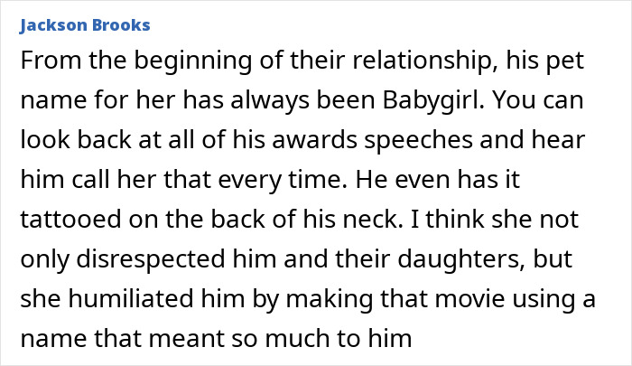
Task: Open Jackson Brooks' profile link
Action: (x=85, y=25)
